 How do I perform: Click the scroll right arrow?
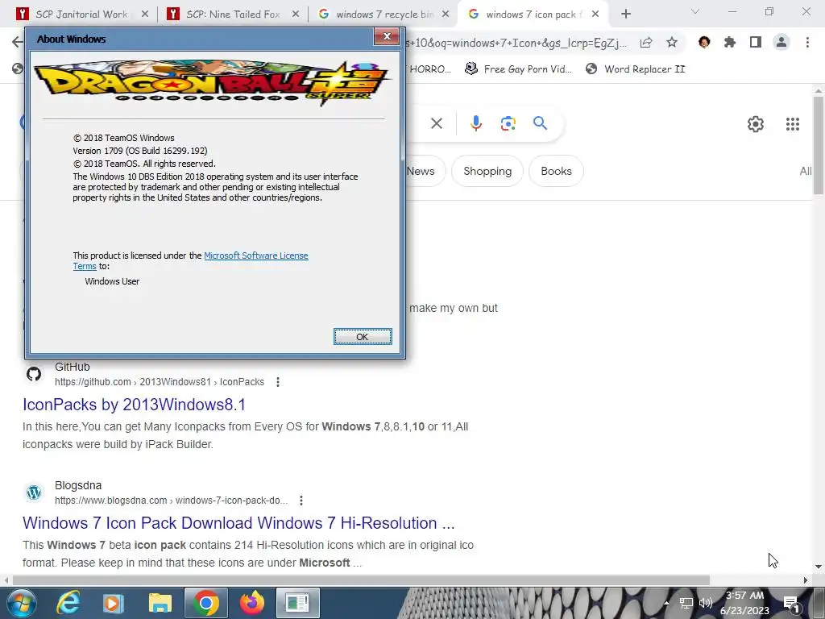click(x=805, y=580)
